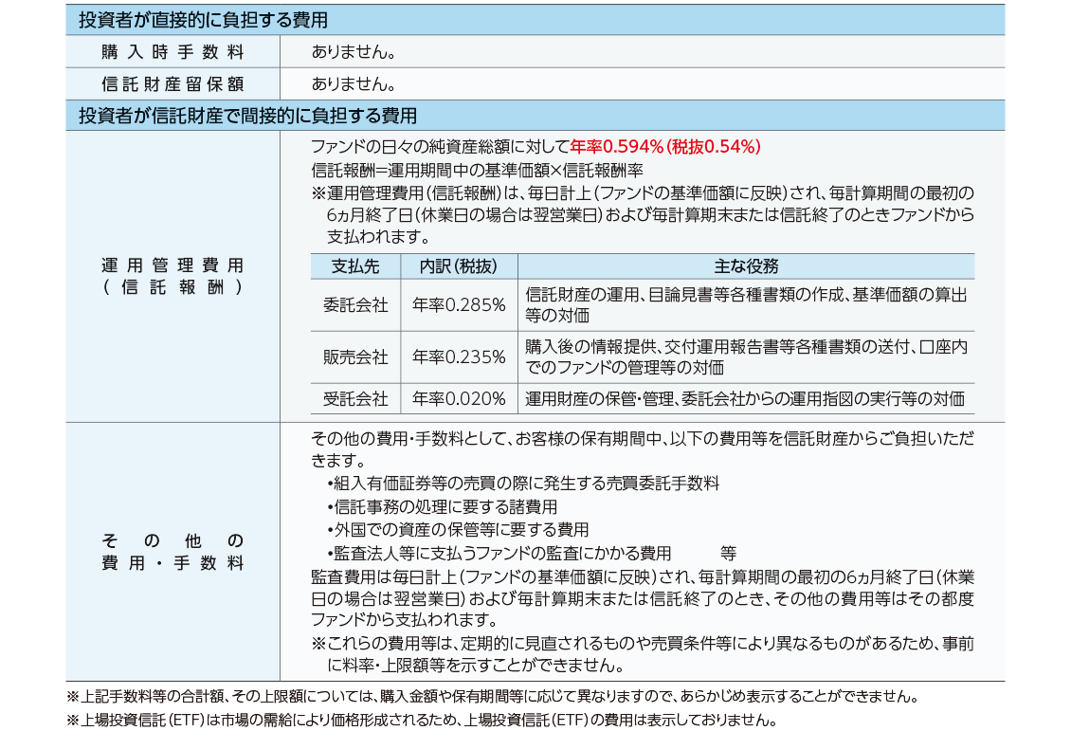This screenshot has height=731, width=1071.
Task: Click the 信託事務の処理に要する諸費用 bullet
Action: click(442, 507)
